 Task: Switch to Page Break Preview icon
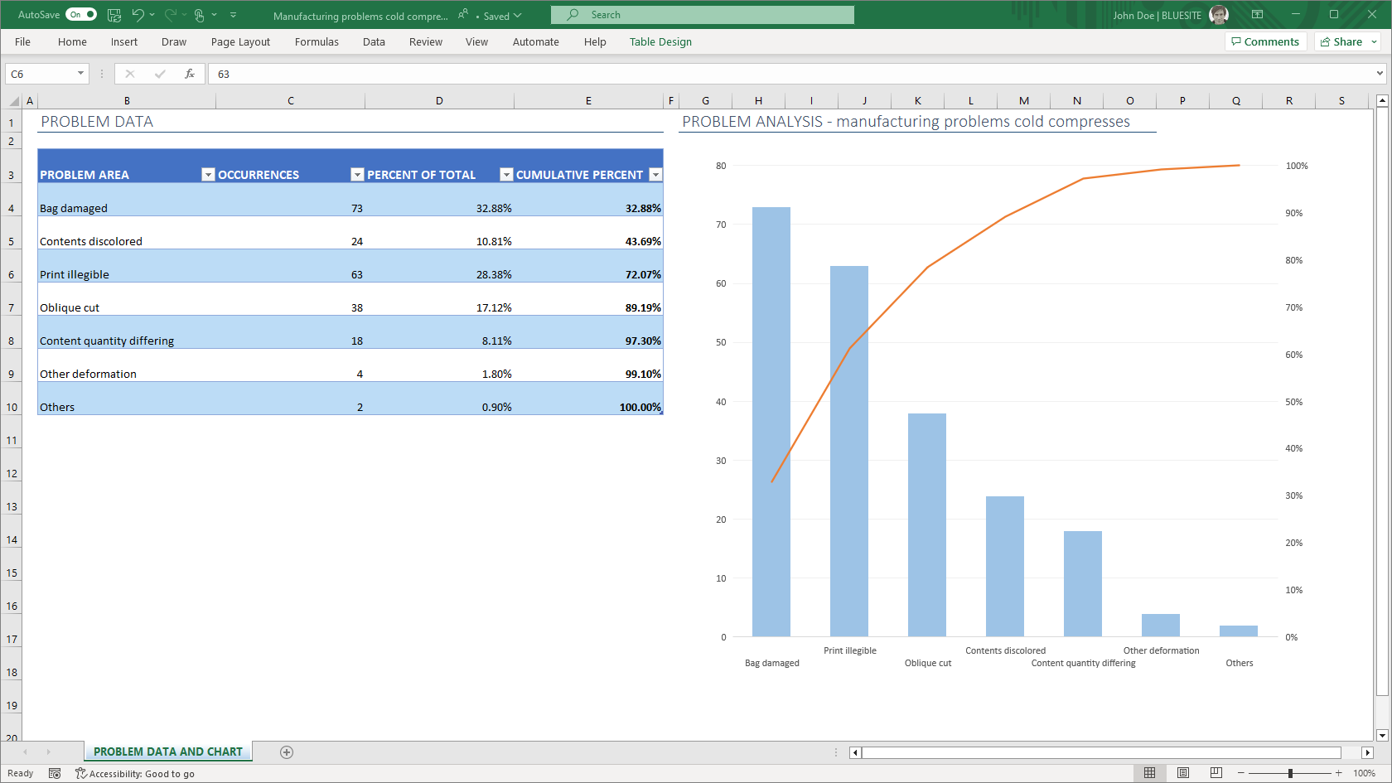[x=1216, y=773]
